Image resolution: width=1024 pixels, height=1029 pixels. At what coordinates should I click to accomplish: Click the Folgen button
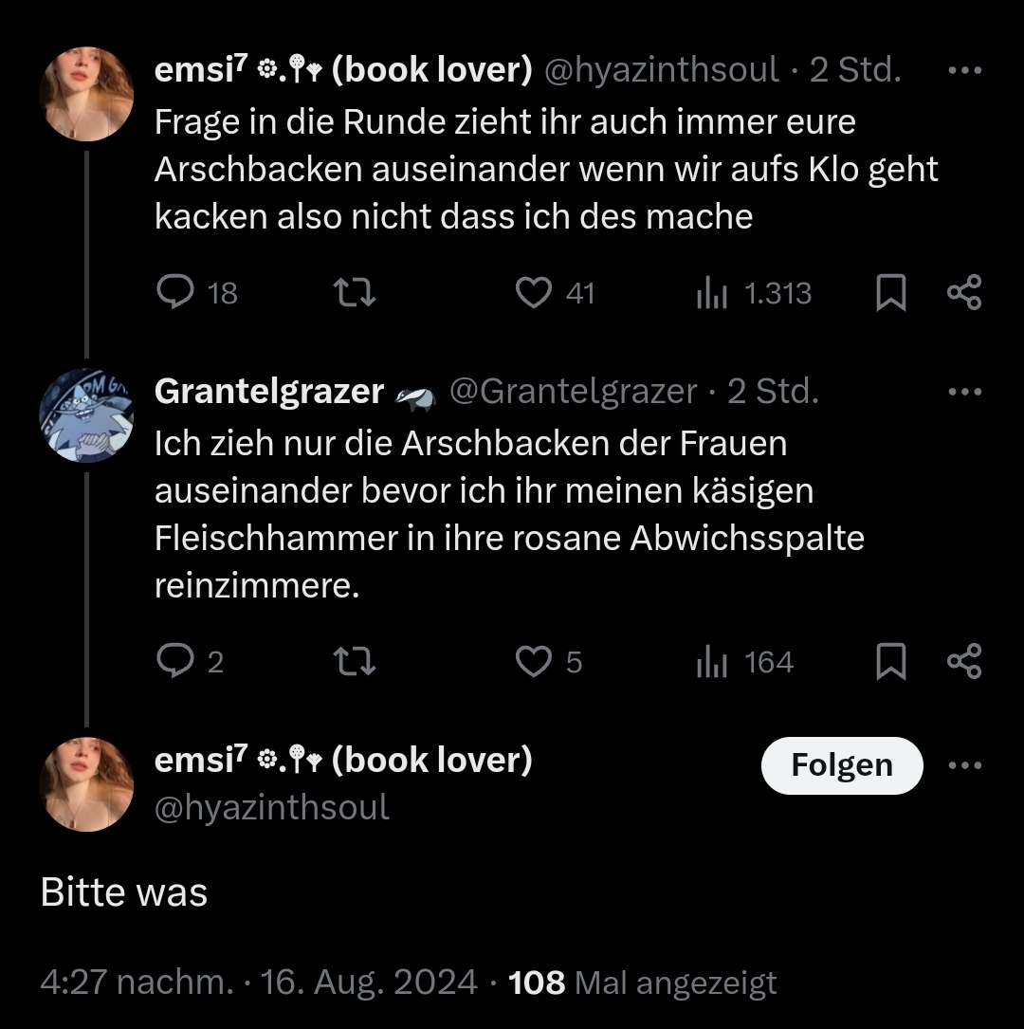coord(841,765)
